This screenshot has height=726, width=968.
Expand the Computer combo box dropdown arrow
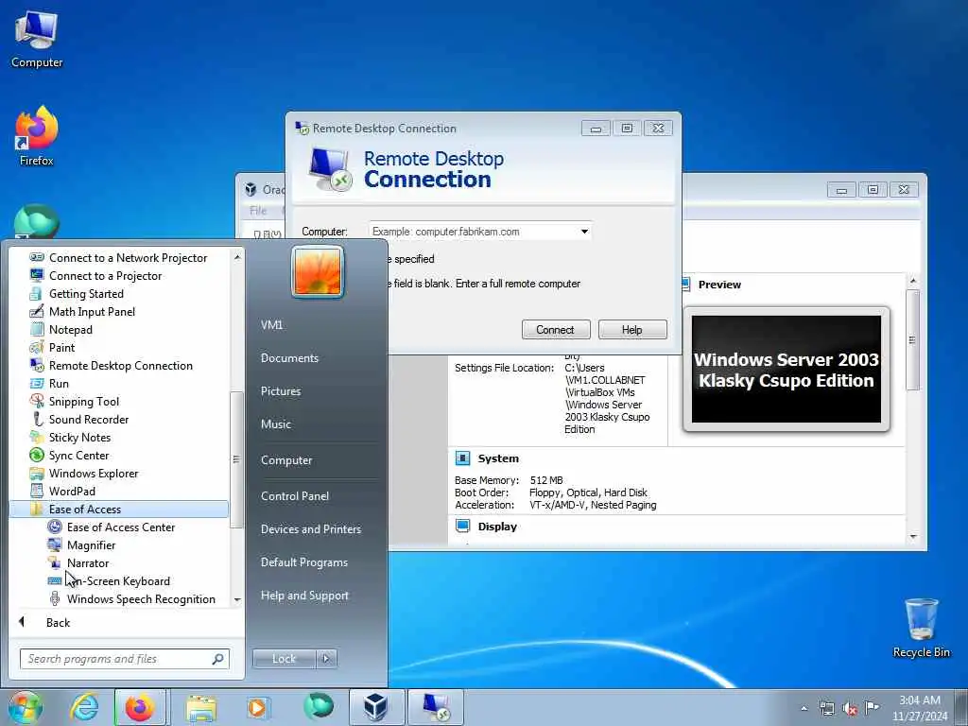584,232
